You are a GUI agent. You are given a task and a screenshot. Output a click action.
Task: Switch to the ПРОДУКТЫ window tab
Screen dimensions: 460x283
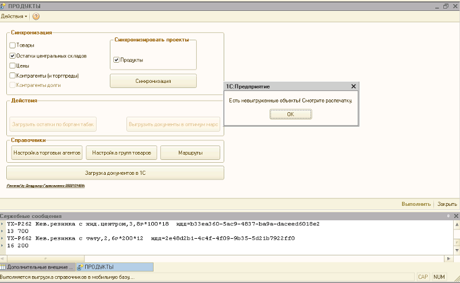coord(114,267)
